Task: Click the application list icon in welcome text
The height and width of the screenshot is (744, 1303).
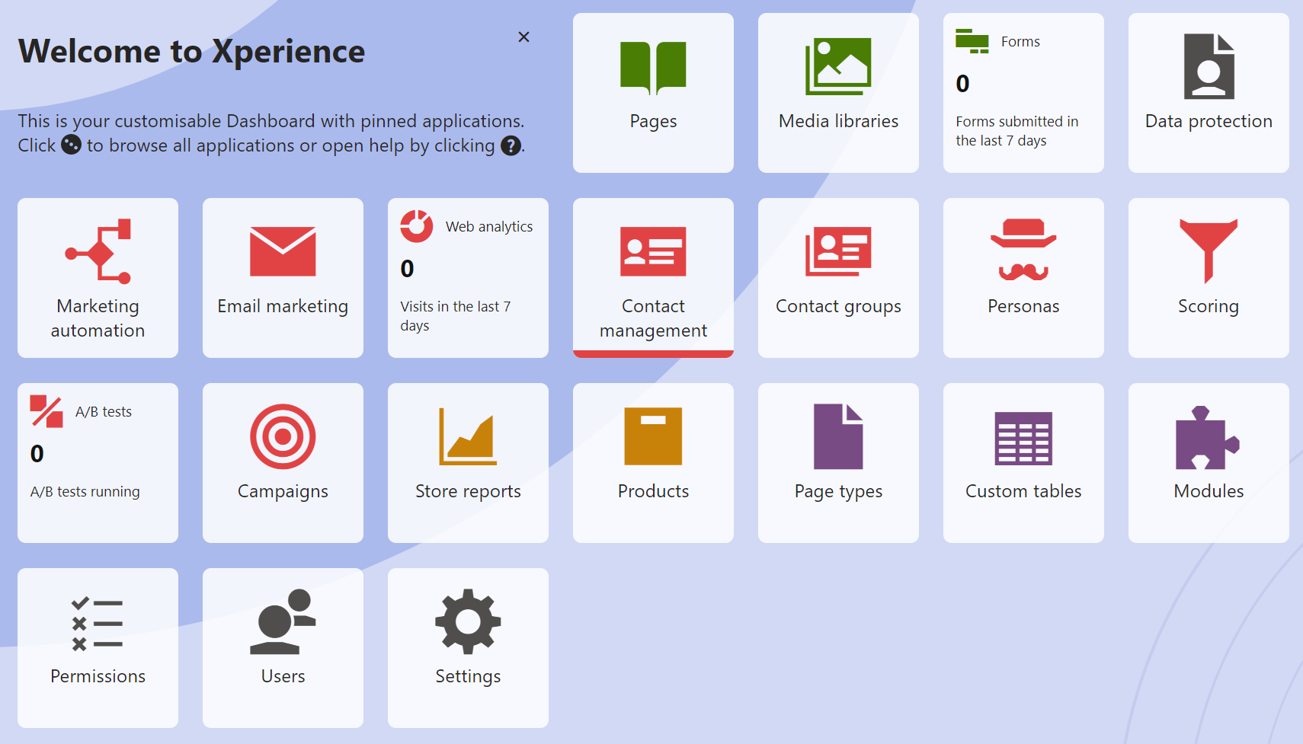Action: point(71,145)
